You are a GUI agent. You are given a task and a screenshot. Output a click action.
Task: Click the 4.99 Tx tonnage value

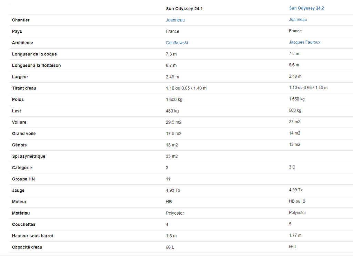tap(296, 190)
